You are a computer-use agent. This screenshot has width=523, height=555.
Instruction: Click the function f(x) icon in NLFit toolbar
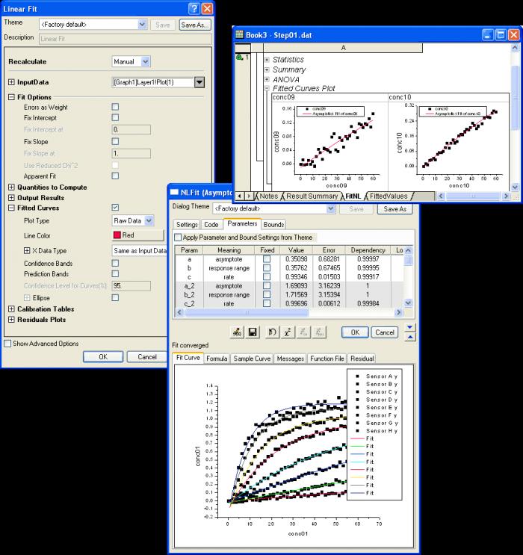point(238,332)
